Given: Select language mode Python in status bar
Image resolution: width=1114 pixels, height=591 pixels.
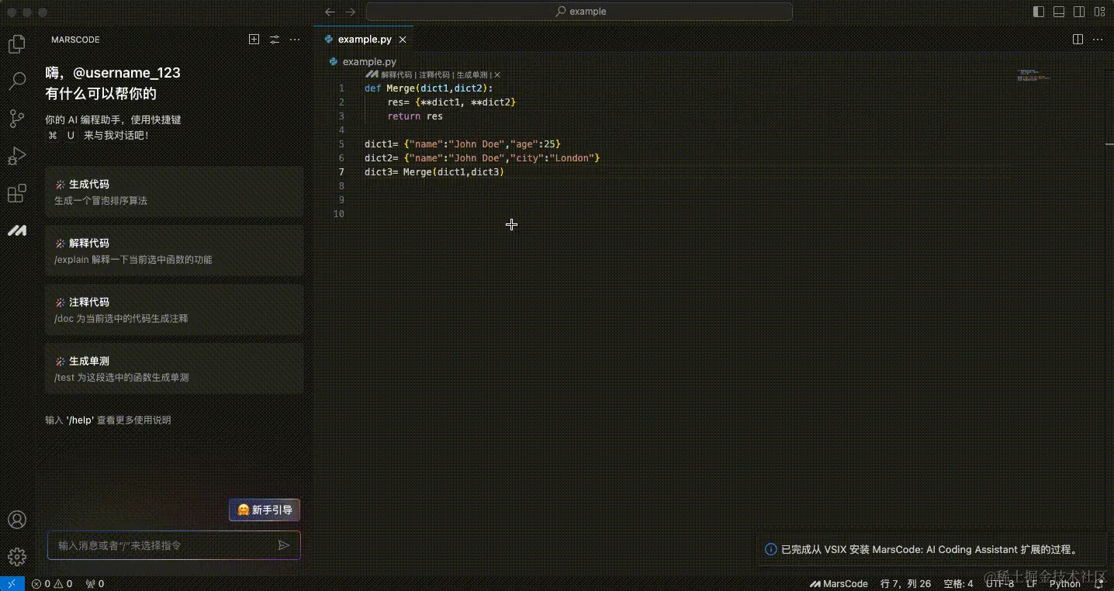Looking at the screenshot, I should [x=1064, y=583].
